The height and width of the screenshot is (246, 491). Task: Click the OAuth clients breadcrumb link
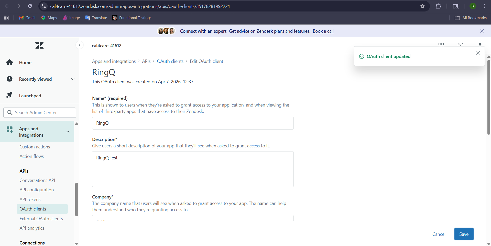[170, 61]
